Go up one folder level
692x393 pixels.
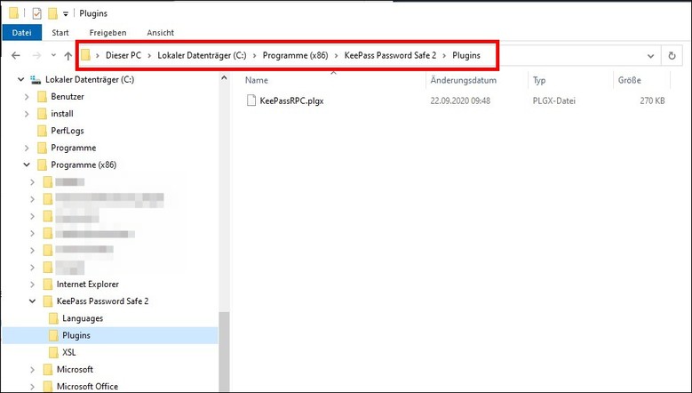(x=68, y=56)
